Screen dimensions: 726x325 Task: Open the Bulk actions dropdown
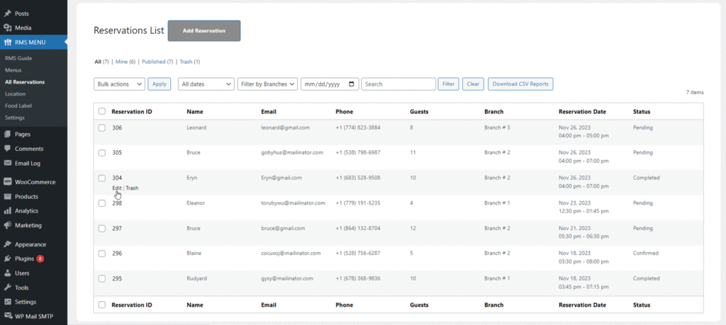point(119,84)
